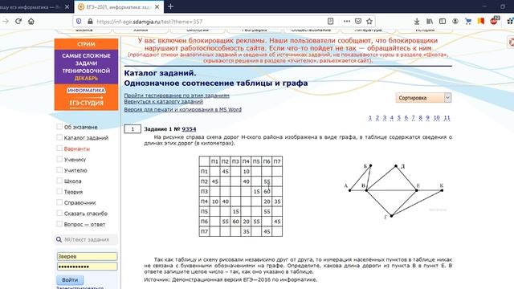The height and width of the screenshot is (289, 514).
Task: Tick the checkbox beside Сказать спасибо
Action: click(59, 213)
